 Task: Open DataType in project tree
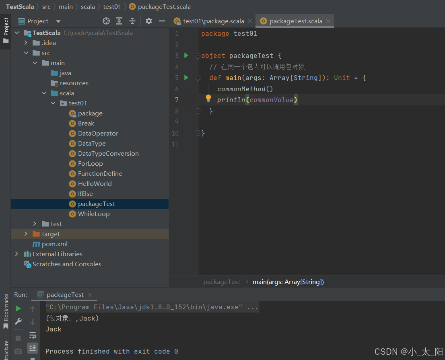tap(87, 144)
